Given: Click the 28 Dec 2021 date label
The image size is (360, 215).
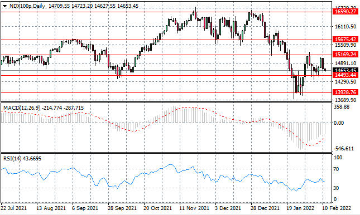Looking at the screenshot, I should (265, 208).
